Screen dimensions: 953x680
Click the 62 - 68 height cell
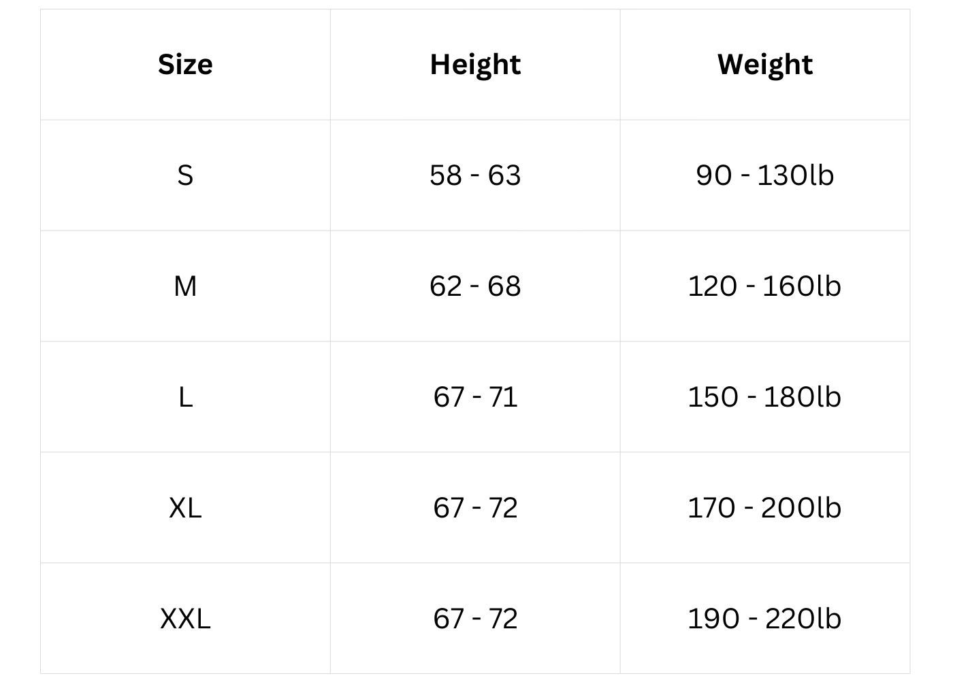point(475,286)
